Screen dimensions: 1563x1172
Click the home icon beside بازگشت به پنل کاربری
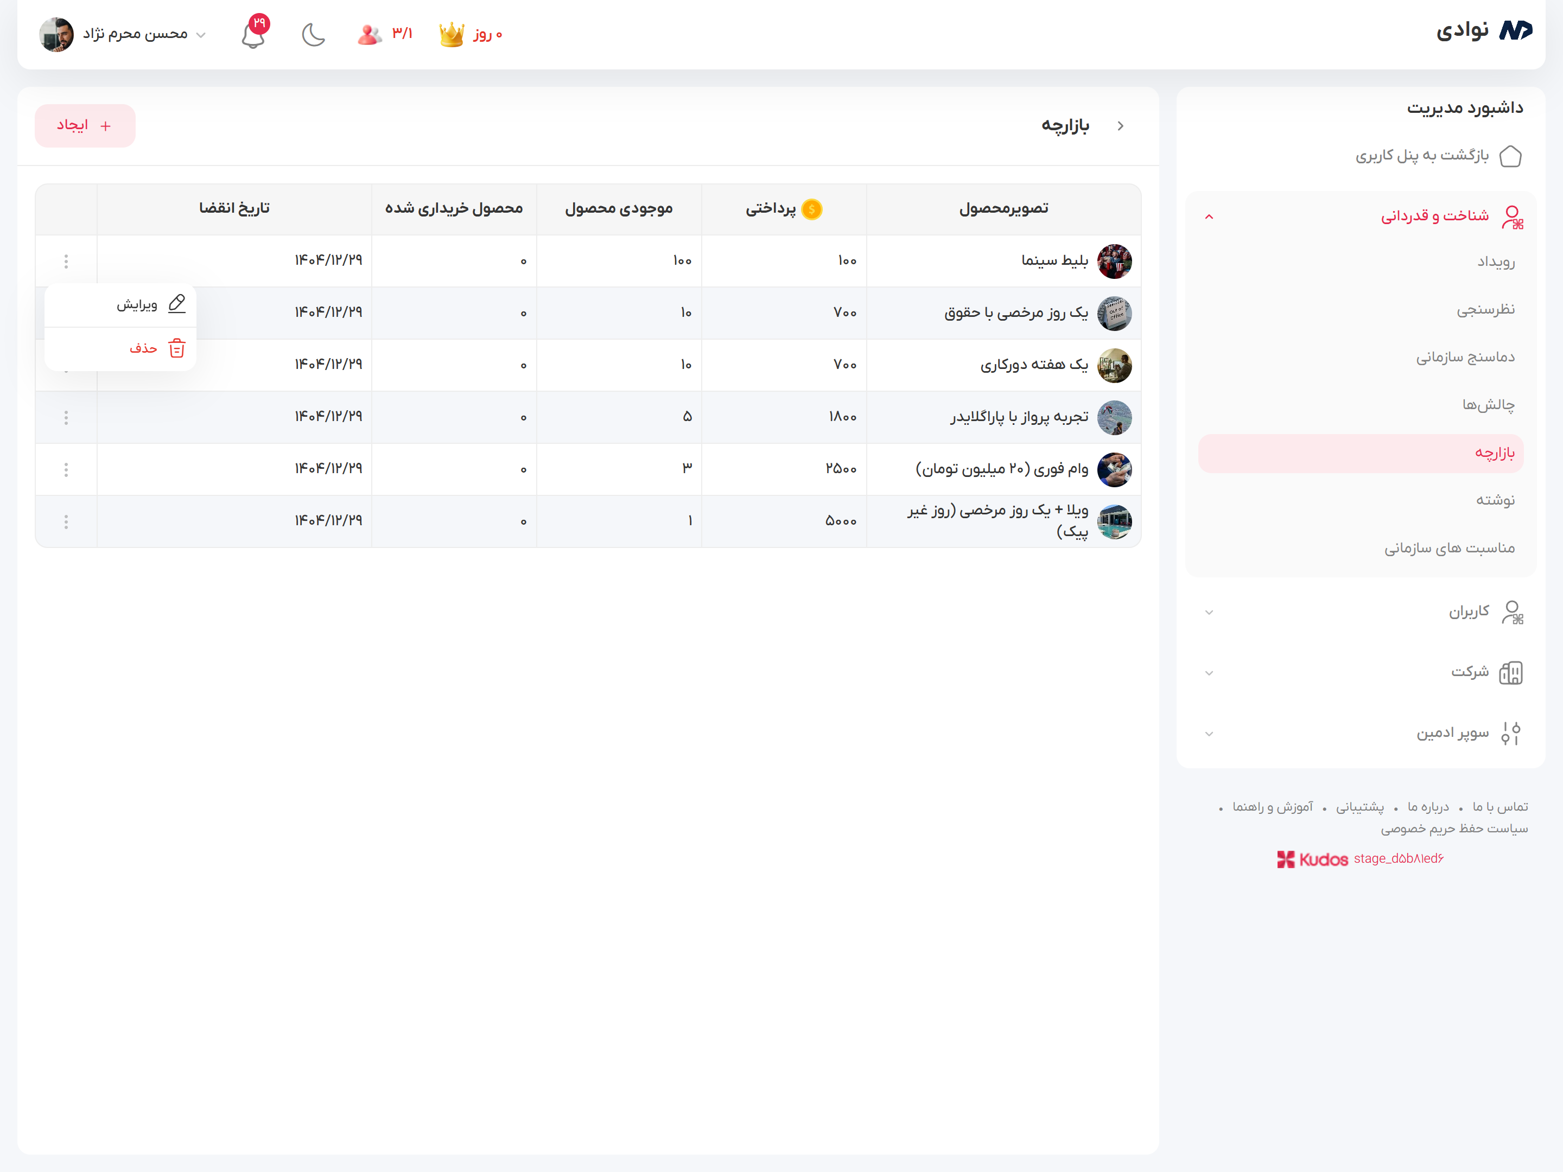pyautogui.click(x=1511, y=155)
